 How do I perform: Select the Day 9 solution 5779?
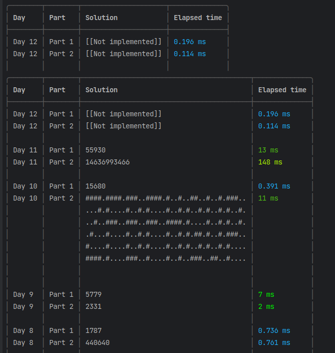tap(93, 295)
